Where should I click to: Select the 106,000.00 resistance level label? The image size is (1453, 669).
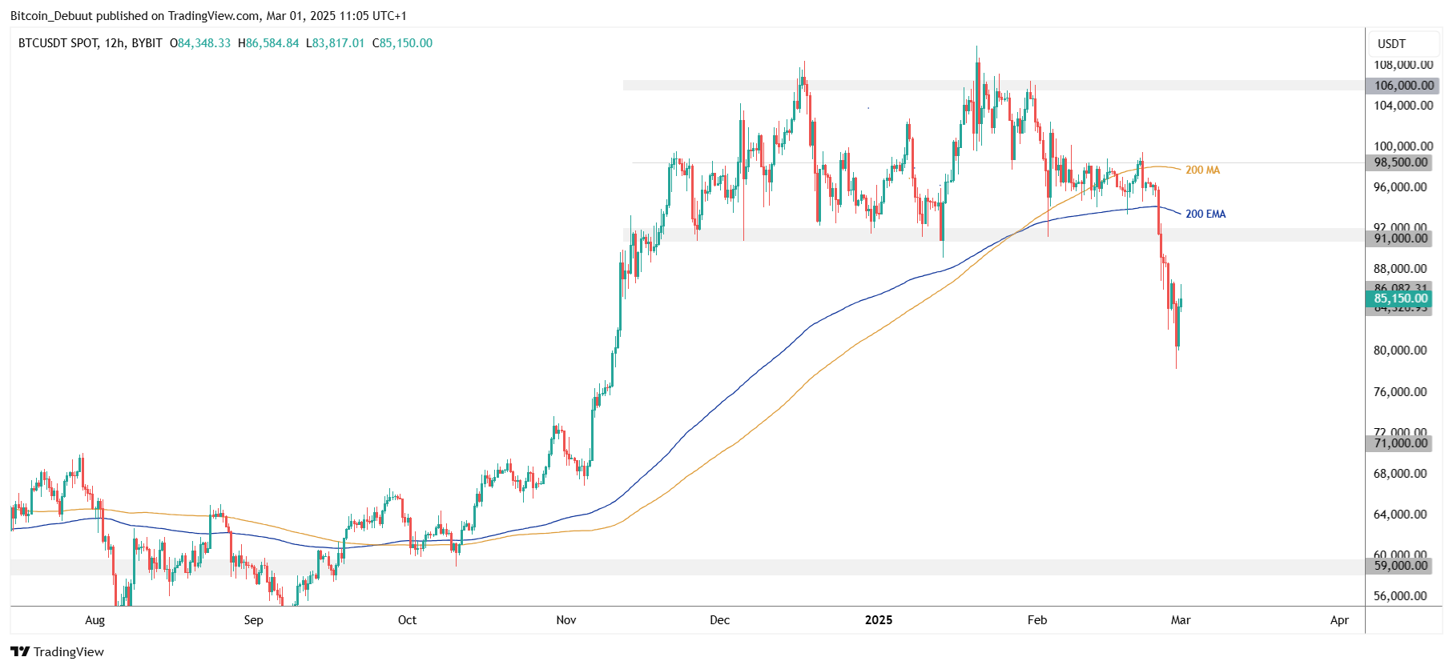pyautogui.click(x=1403, y=86)
